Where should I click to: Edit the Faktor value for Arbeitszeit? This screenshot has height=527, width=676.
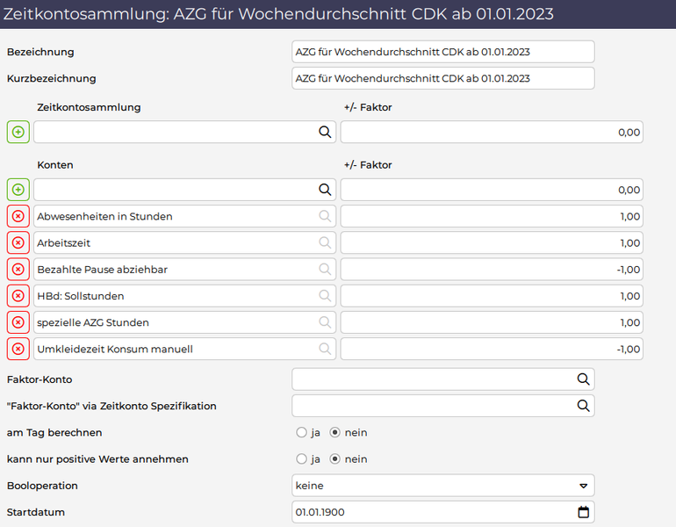(x=492, y=242)
